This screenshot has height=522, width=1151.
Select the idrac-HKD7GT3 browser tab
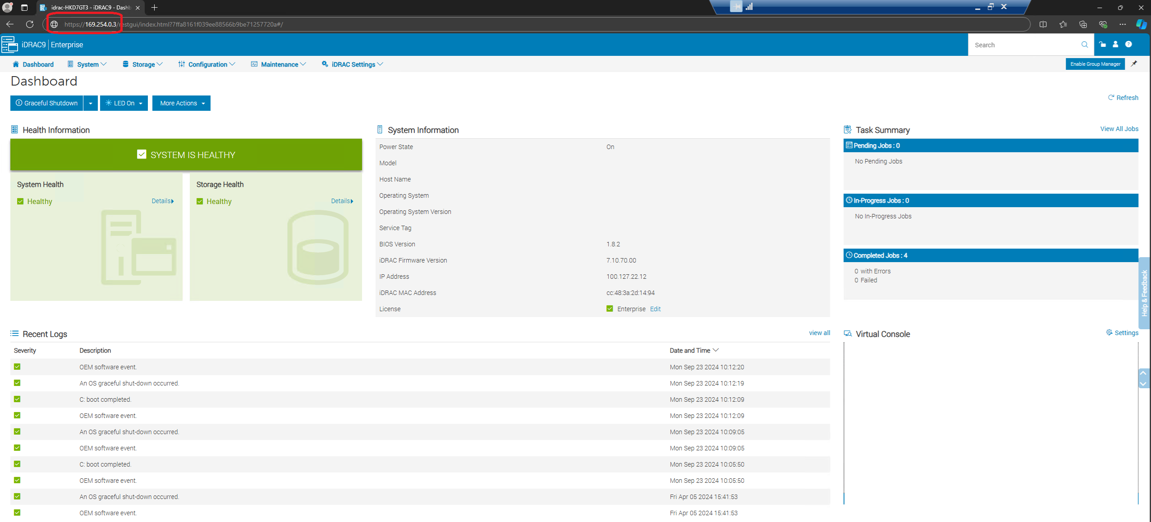pyautogui.click(x=86, y=8)
